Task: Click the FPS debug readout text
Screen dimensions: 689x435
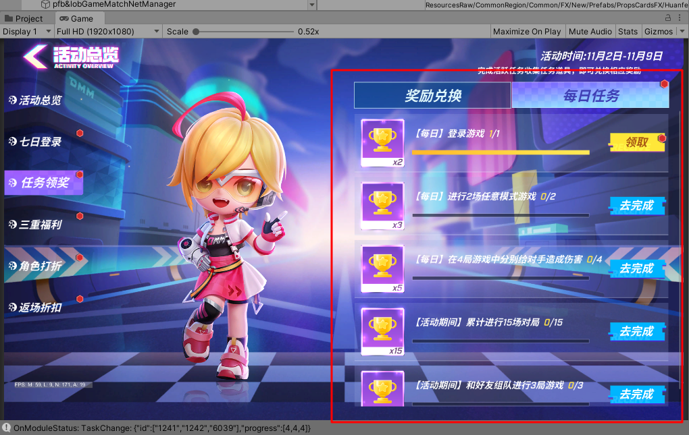Action: point(50,384)
